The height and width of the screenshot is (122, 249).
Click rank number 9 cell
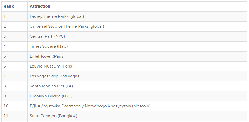(x=14, y=96)
